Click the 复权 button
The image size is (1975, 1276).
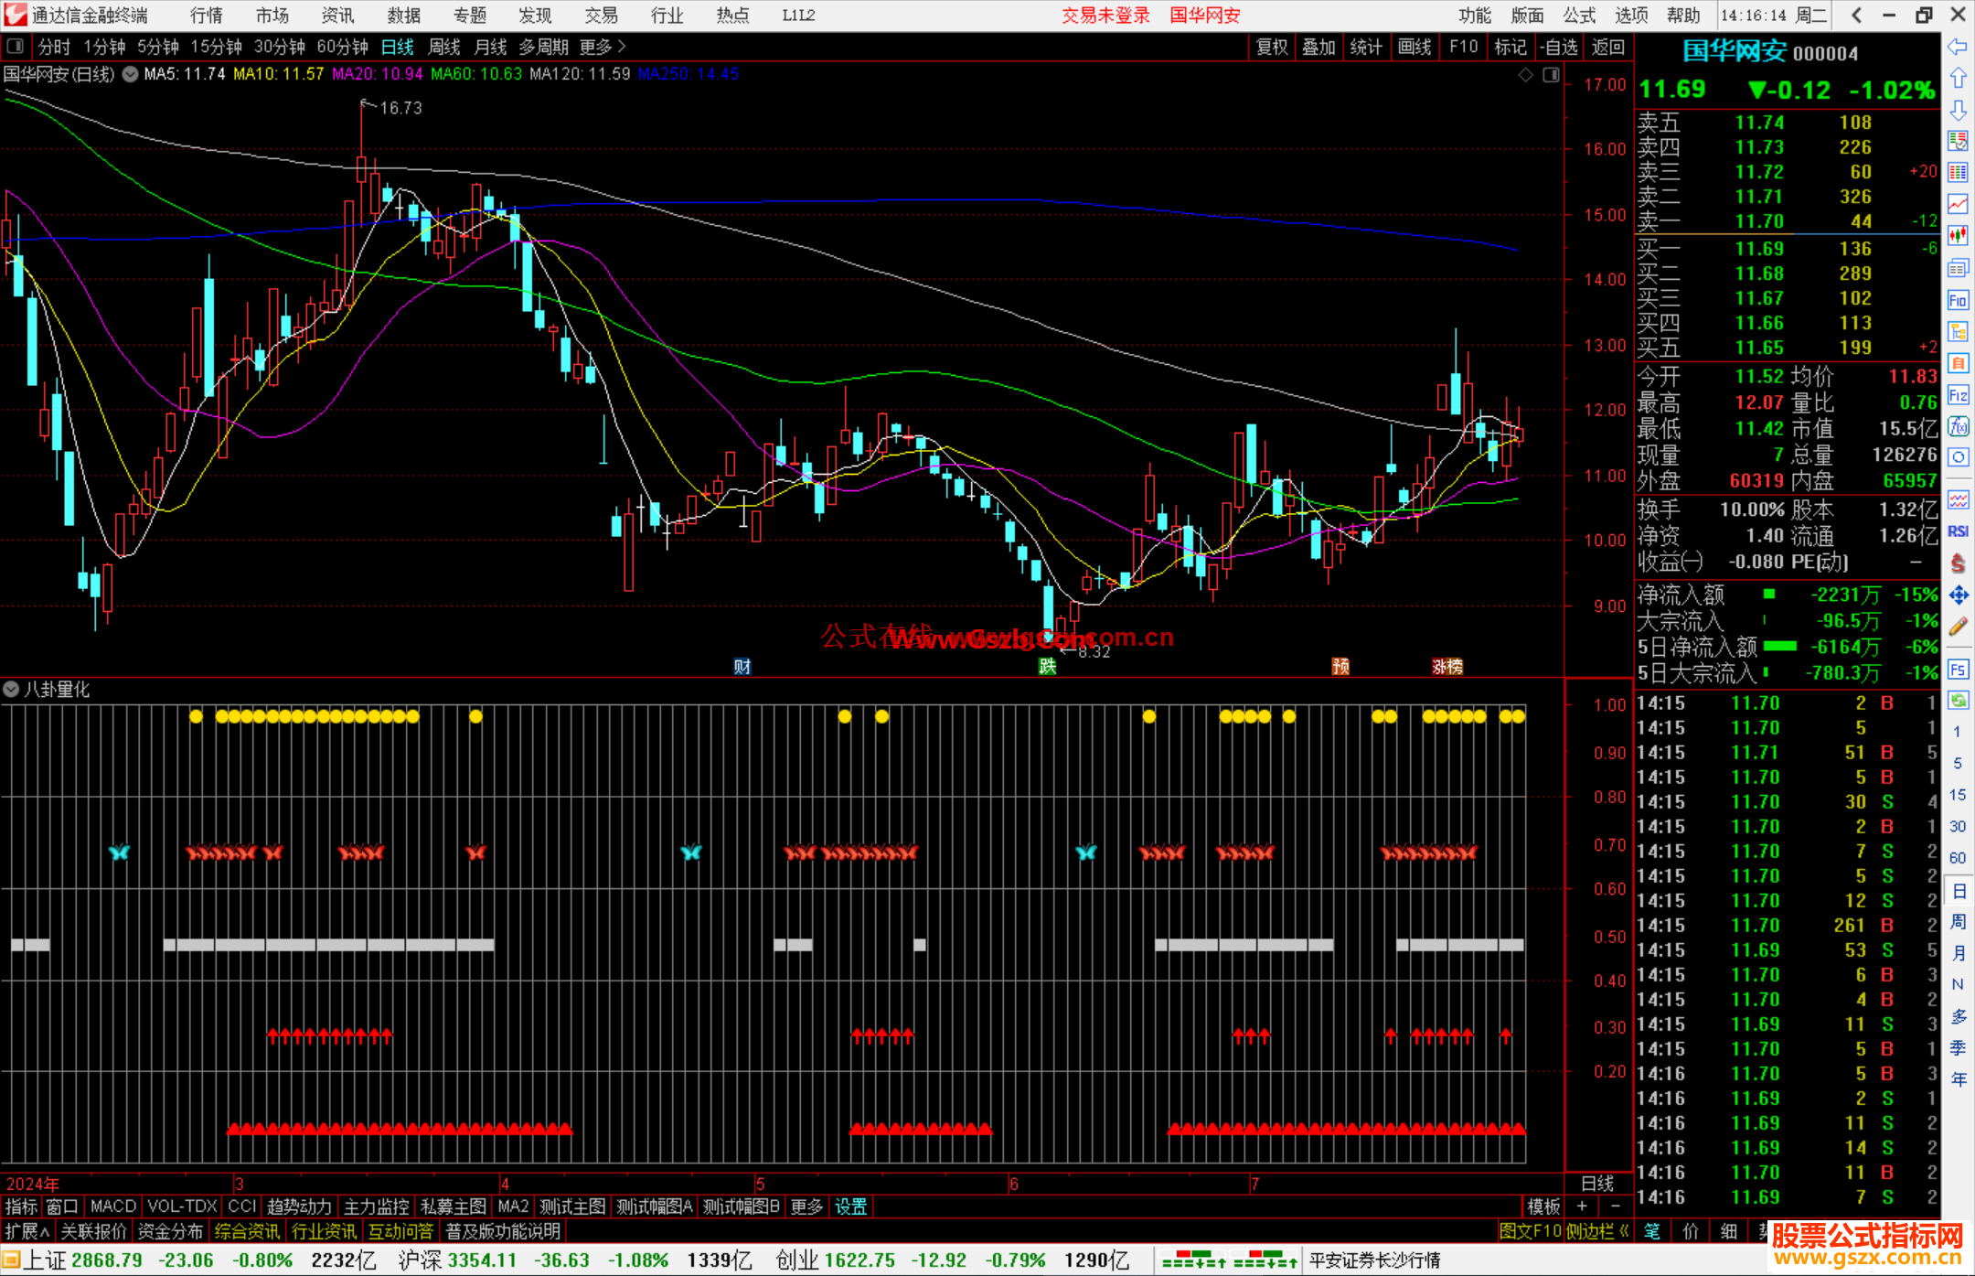[x=1271, y=47]
